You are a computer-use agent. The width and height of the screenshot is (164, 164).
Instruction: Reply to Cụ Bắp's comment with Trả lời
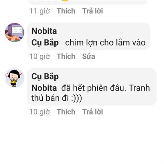pyautogui.click(x=93, y=112)
